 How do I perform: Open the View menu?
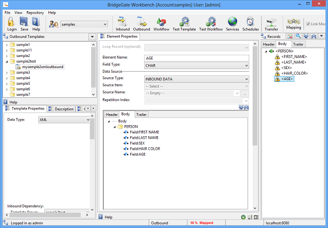coord(18,13)
